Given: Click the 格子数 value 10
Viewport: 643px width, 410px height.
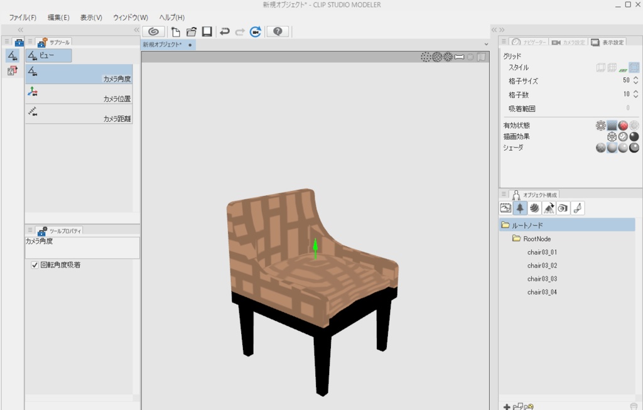Looking at the screenshot, I should tap(626, 94).
